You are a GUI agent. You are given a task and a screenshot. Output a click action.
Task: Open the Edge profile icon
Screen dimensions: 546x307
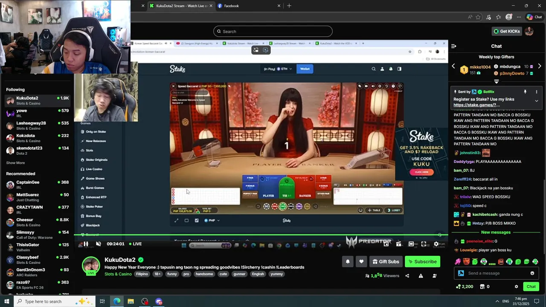(508, 17)
